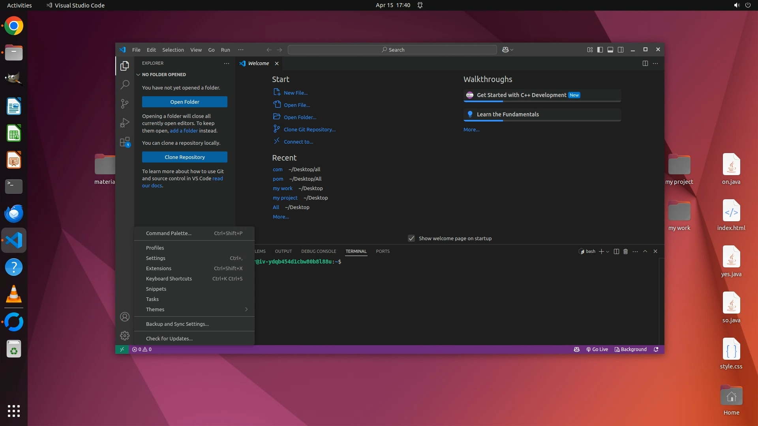Click the Clone Repository button
The image size is (758, 426).
[184, 157]
